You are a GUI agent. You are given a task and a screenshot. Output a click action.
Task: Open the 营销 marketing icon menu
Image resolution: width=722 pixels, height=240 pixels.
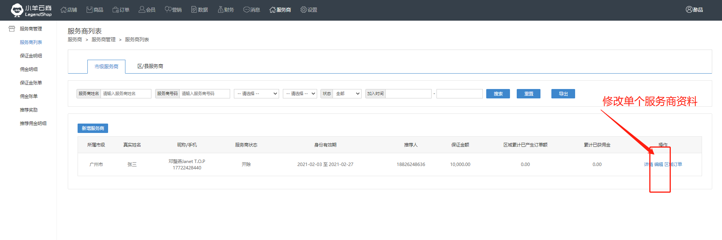click(x=168, y=10)
